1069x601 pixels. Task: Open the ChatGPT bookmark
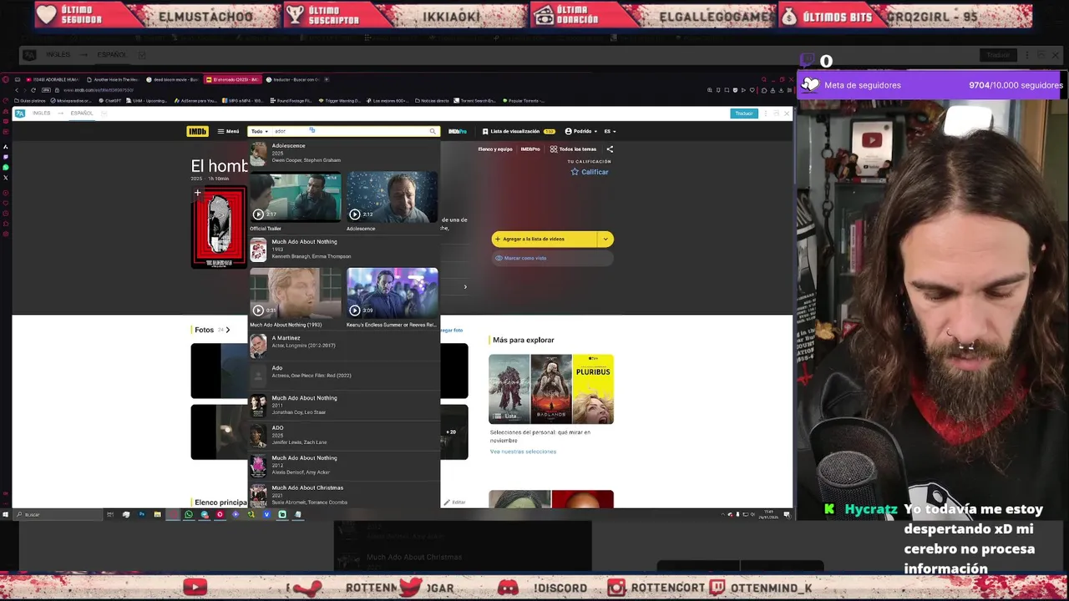(x=109, y=101)
